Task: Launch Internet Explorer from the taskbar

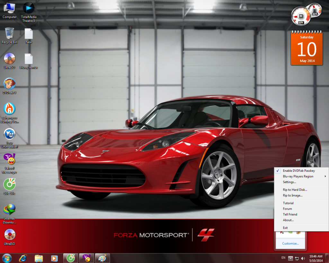Action: point(23,258)
